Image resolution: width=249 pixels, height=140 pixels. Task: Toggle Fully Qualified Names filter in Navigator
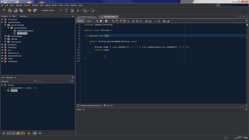tap(29, 133)
